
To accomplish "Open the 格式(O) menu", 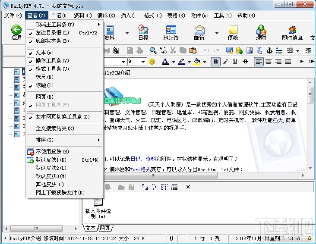I will pyautogui.click(x=153, y=15).
